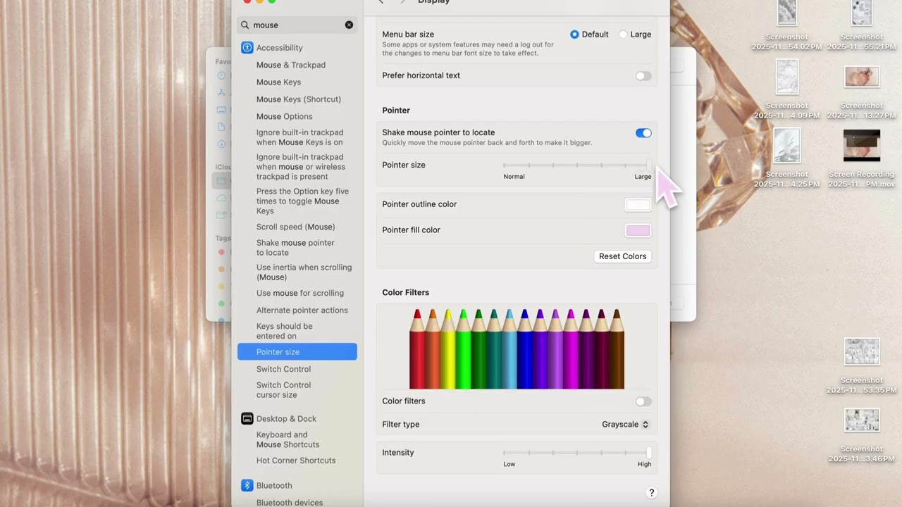Select green tag in Finder sidebar

pyautogui.click(x=221, y=303)
